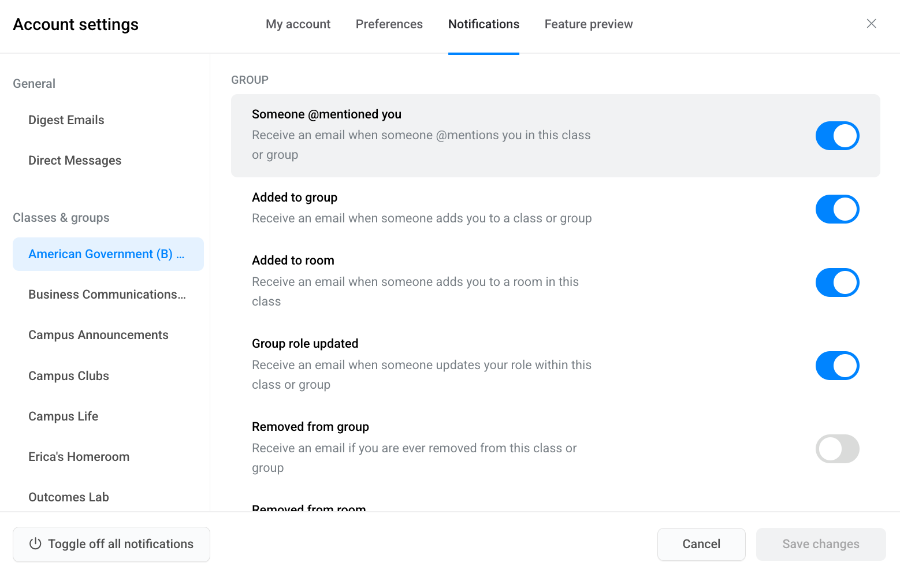Go to the Feature preview tab
900x573 pixels.
[588, 24]
